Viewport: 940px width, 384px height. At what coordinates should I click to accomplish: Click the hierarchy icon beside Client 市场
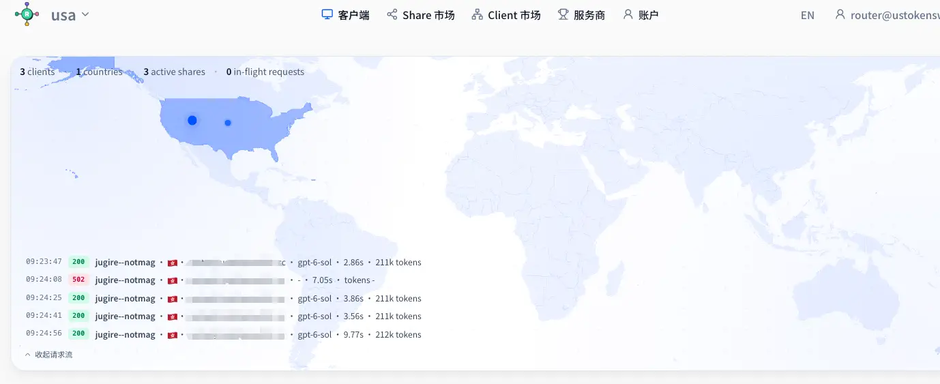(478, 14)
